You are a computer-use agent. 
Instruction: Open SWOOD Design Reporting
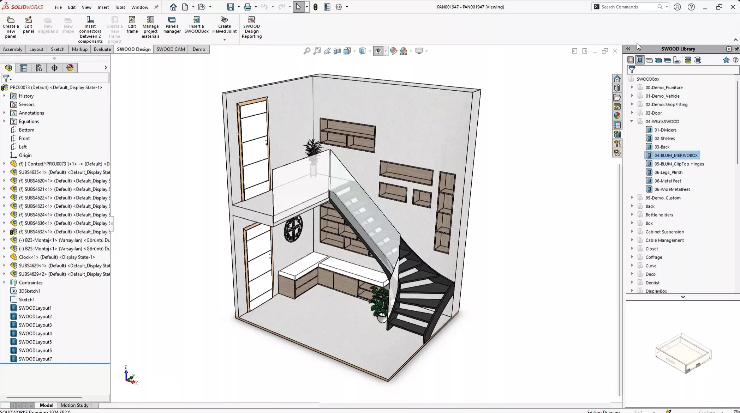click(252, 27)
